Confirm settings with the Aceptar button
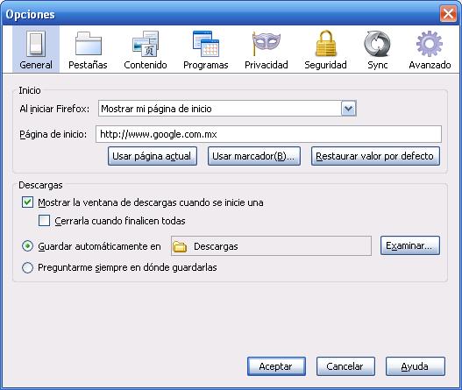Image resolution: width=462 pixels, height=390 pixels. pos(276,366)
